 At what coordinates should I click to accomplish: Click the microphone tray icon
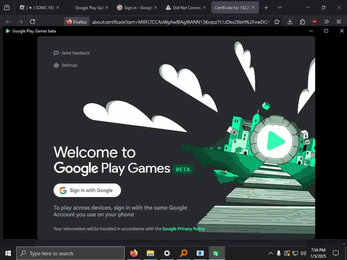coord(279,253)
